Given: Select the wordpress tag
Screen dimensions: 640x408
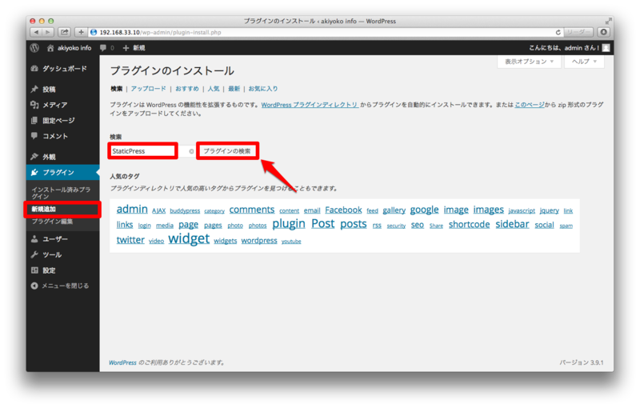Looking at the screenshot, I should [259, 241].
